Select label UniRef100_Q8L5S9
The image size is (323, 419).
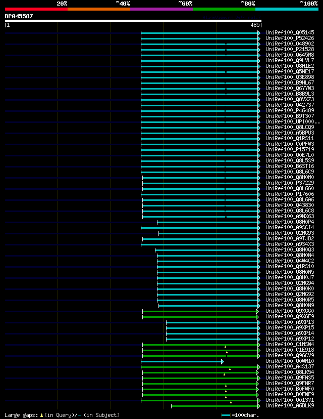290,160
